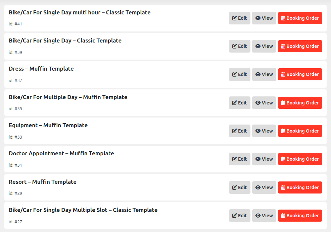Click the pencil edit icon for id #41

point(234,18)
